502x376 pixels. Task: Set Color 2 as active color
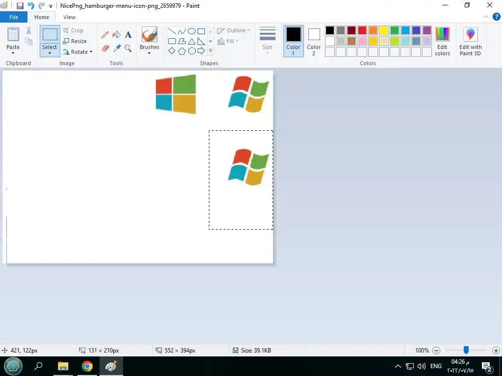(314, 41)
